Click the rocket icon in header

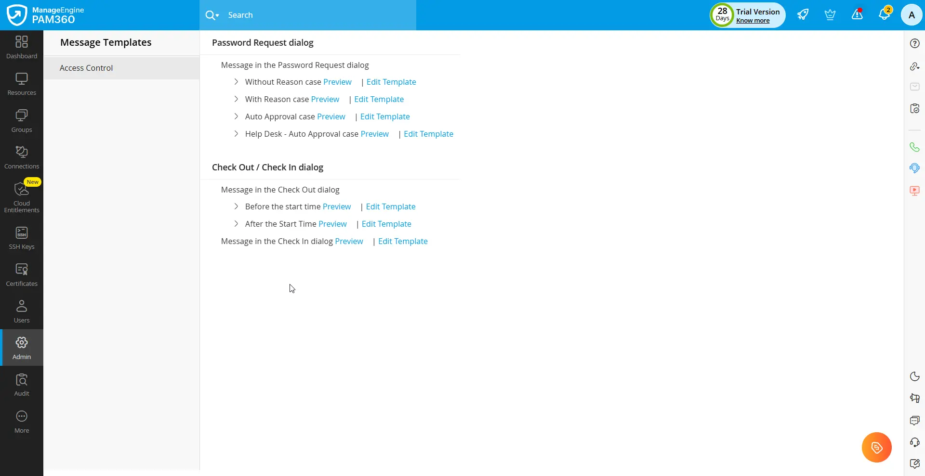pos(803,14)
